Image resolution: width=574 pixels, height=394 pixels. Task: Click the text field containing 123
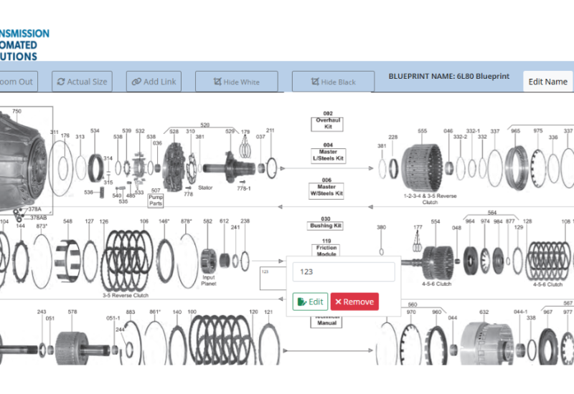(x=343, y=272)
